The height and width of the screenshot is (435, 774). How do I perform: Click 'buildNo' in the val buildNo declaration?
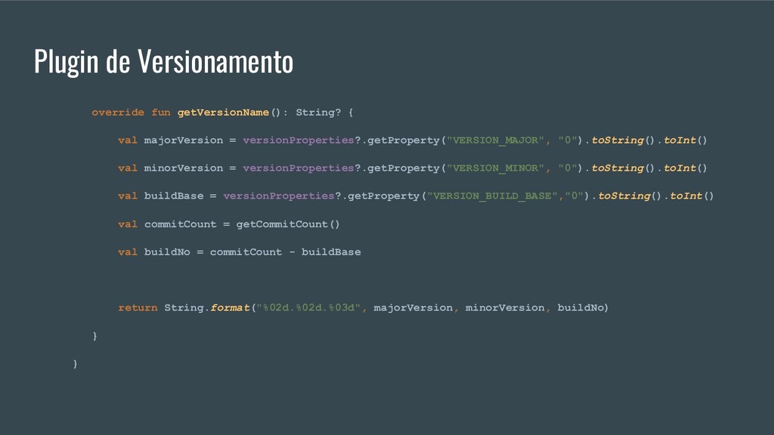(x=167, y=252)
